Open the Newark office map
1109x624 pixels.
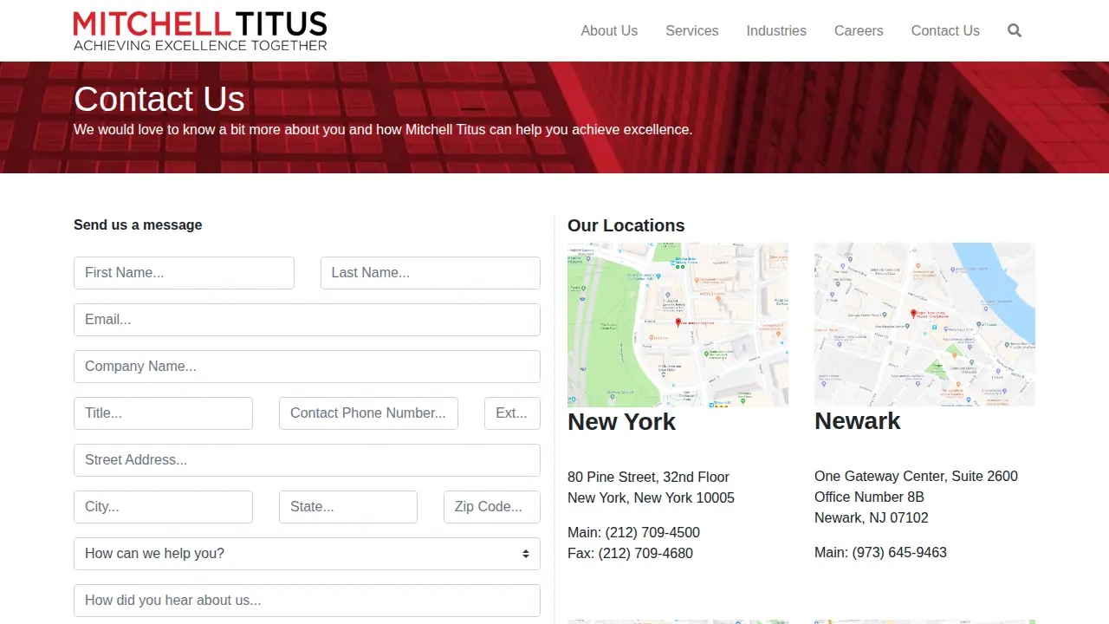(924, 324)
